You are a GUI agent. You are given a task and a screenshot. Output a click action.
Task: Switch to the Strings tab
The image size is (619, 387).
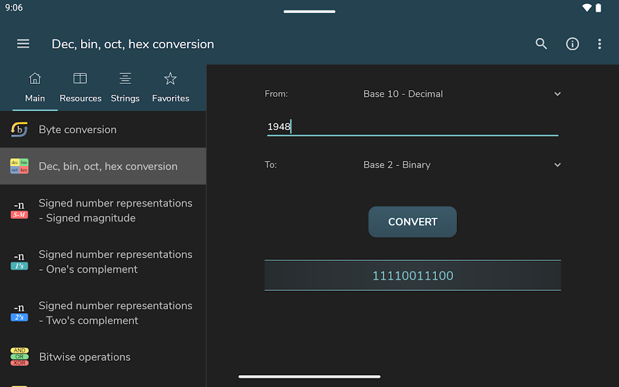pos(125,88)
